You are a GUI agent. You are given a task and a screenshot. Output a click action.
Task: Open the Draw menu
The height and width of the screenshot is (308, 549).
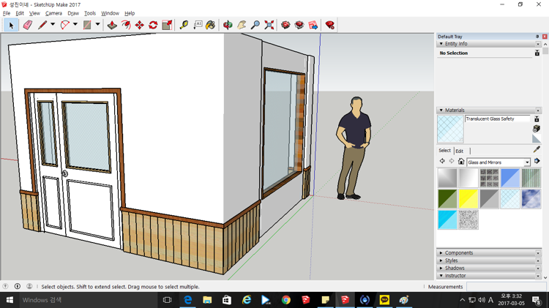(x=73, y=13)
